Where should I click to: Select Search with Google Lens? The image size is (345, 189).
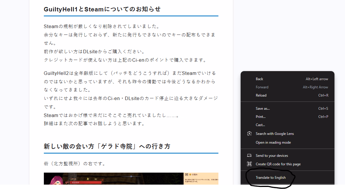(275, 134)
